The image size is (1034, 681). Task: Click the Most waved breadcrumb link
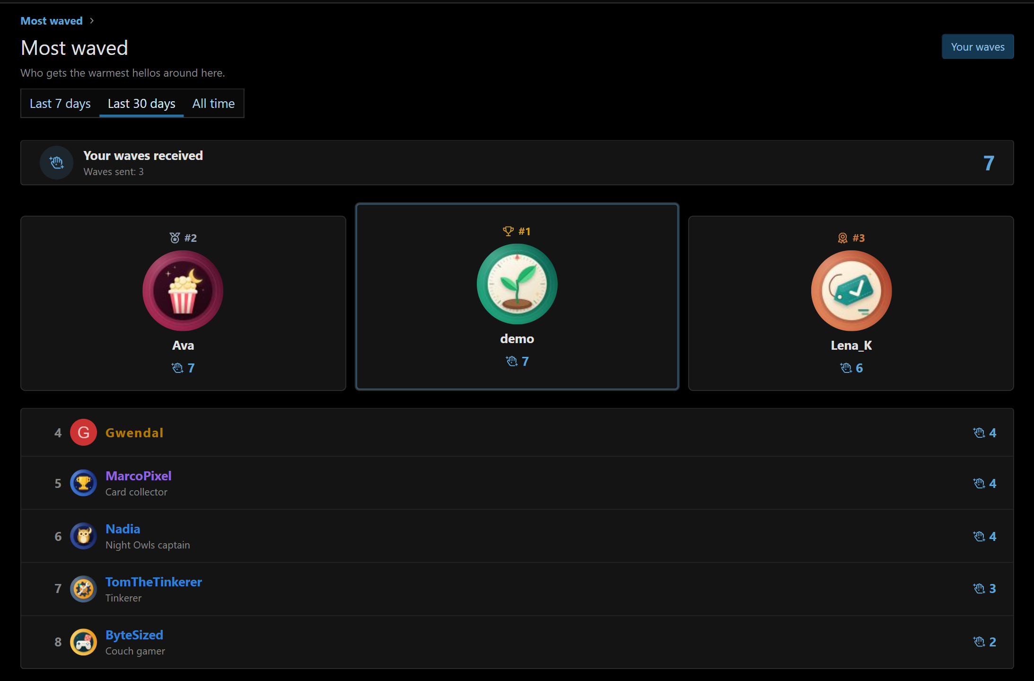pos(52,21)
